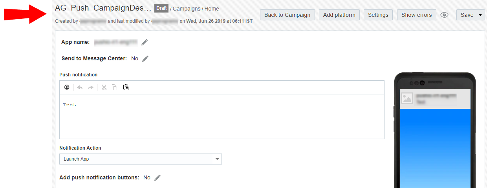Go to Campaigns breadcrumb link
The width and height of the screenshot is (487, 188).
pos(187,9)
